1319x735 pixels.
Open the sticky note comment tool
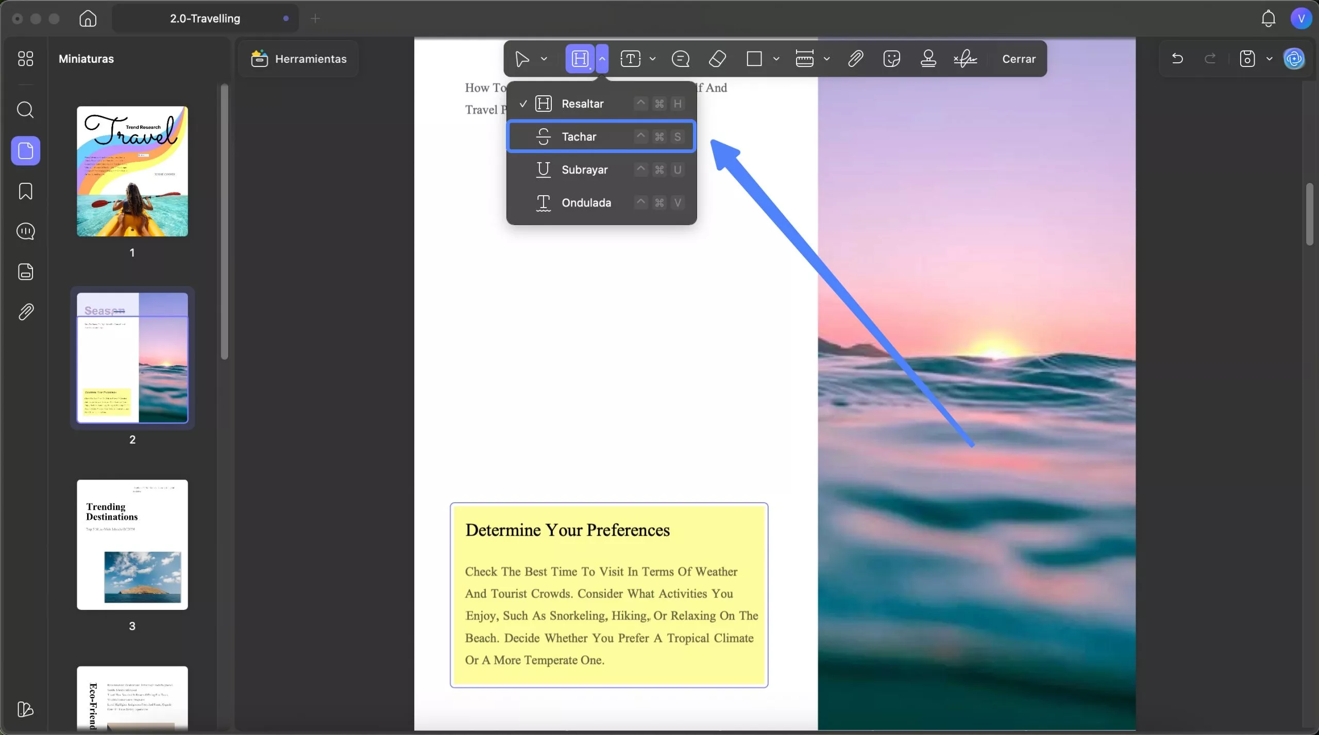coord(681,59)
